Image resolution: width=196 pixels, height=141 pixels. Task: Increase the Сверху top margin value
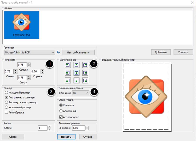coord(29,64)
